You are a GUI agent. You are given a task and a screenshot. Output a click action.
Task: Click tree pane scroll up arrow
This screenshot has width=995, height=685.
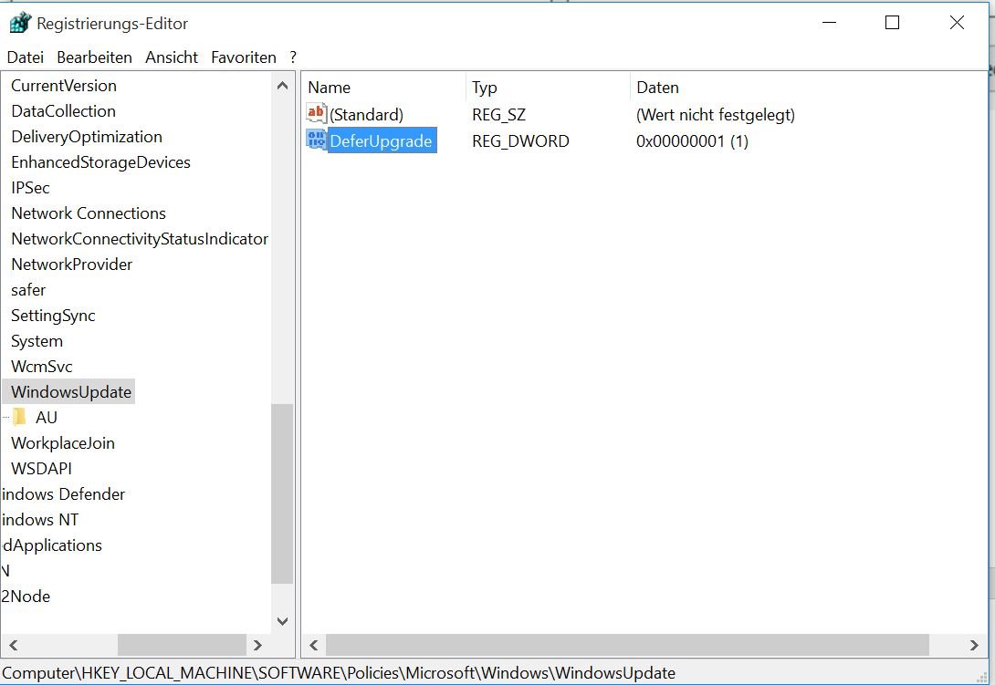point(283,86)
